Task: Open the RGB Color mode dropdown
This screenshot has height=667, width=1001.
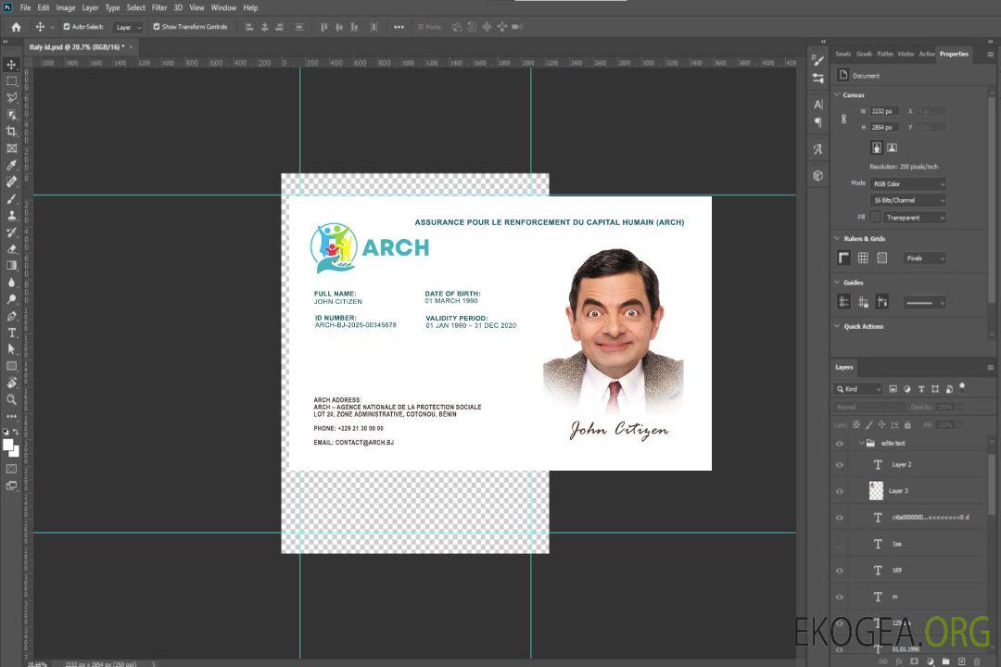Action: pyautogui.click(x=907, y=183)
